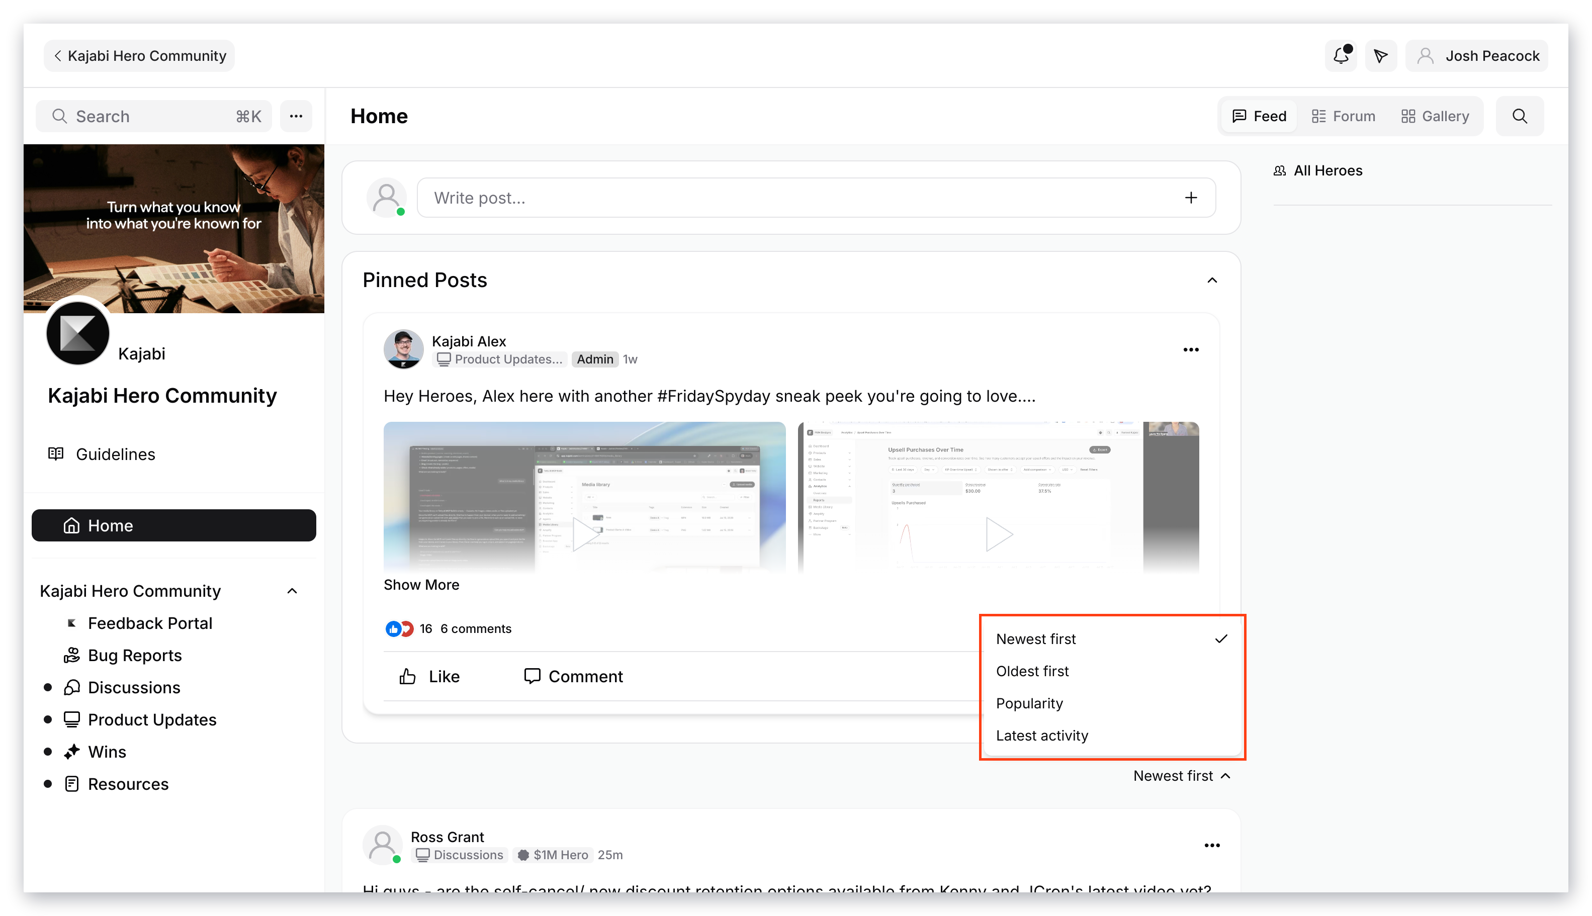Open Kajabi Alex author name
1592x916 pixels.
[469, 341]
